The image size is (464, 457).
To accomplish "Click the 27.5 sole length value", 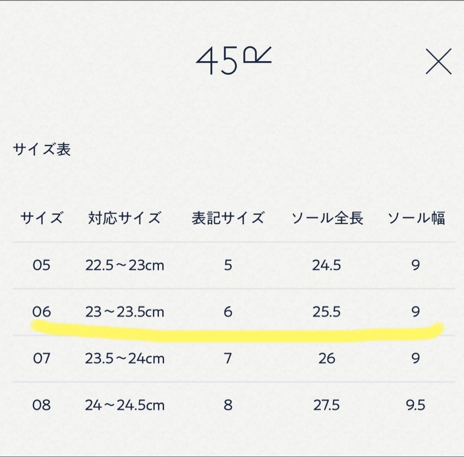I will (x=327, y=405).
